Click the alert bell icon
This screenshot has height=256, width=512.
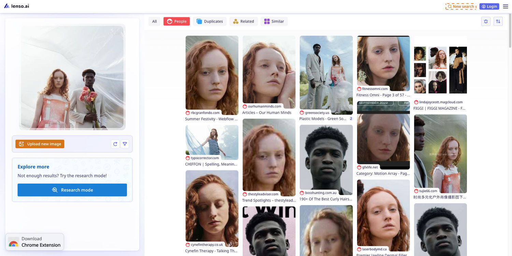tap(486, 21)
